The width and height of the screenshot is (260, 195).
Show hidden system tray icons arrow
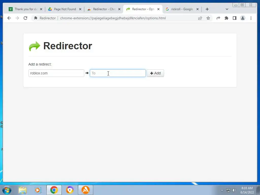(222, 190)
